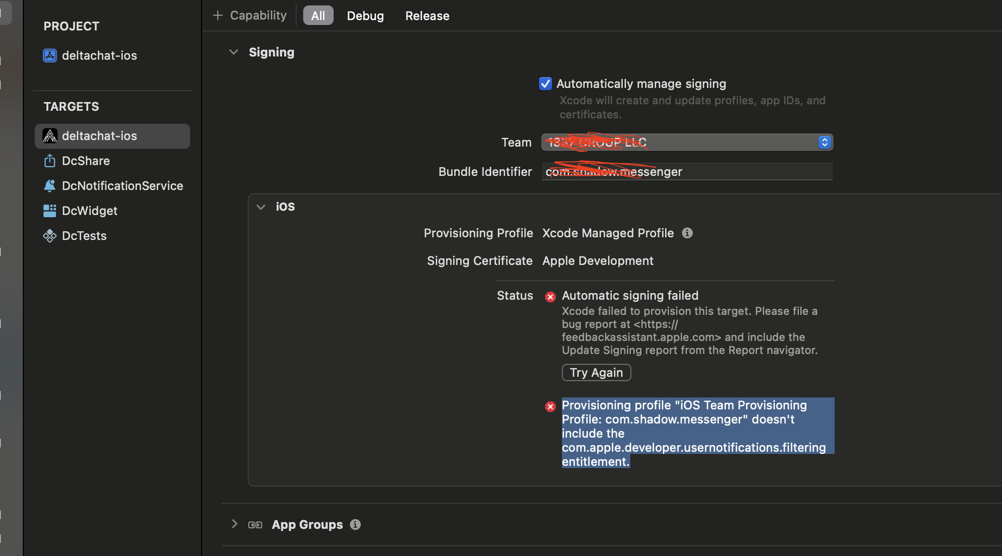Viewport: 1002px width, 556px height.
Task: Select the DcNotificationService bell icon
Action: 50,186
